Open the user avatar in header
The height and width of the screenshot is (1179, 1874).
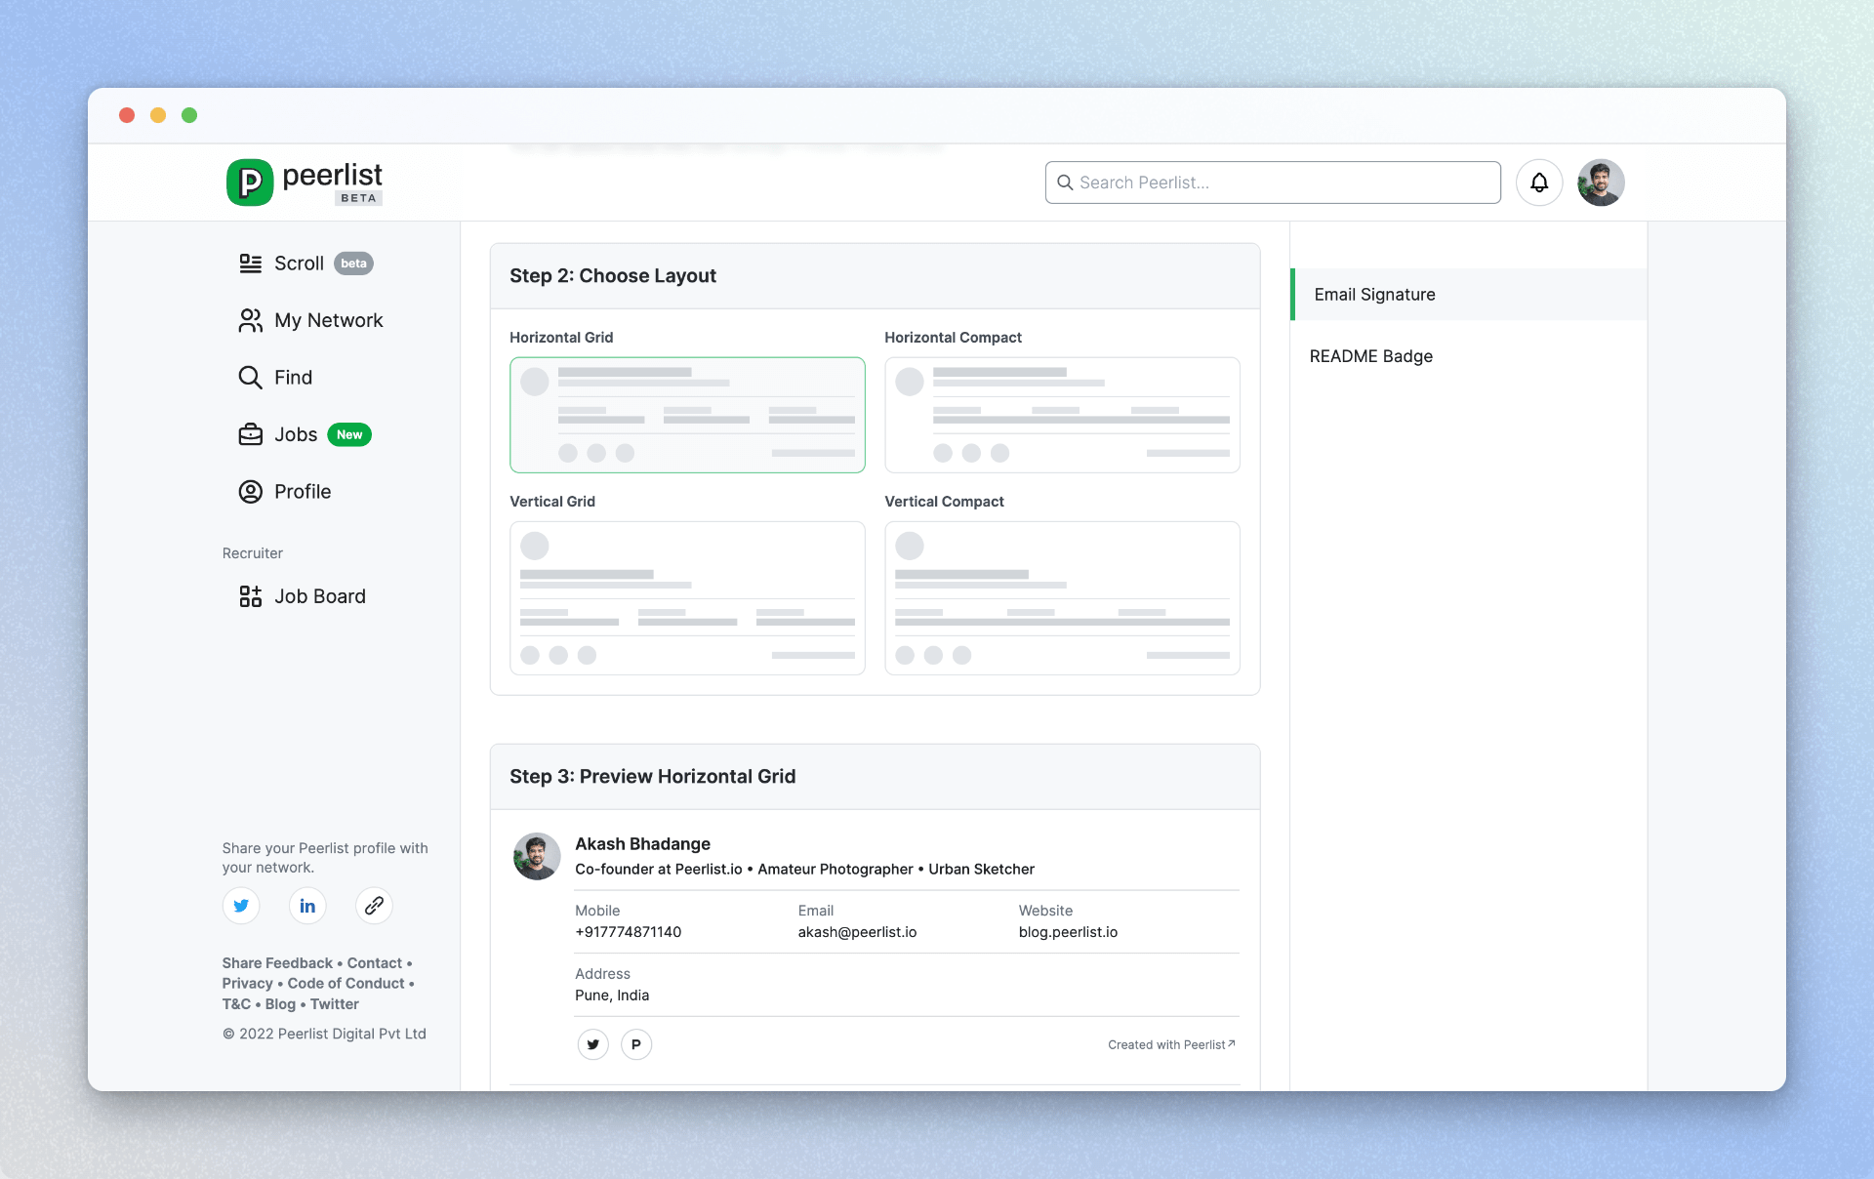click(1601, 183)
